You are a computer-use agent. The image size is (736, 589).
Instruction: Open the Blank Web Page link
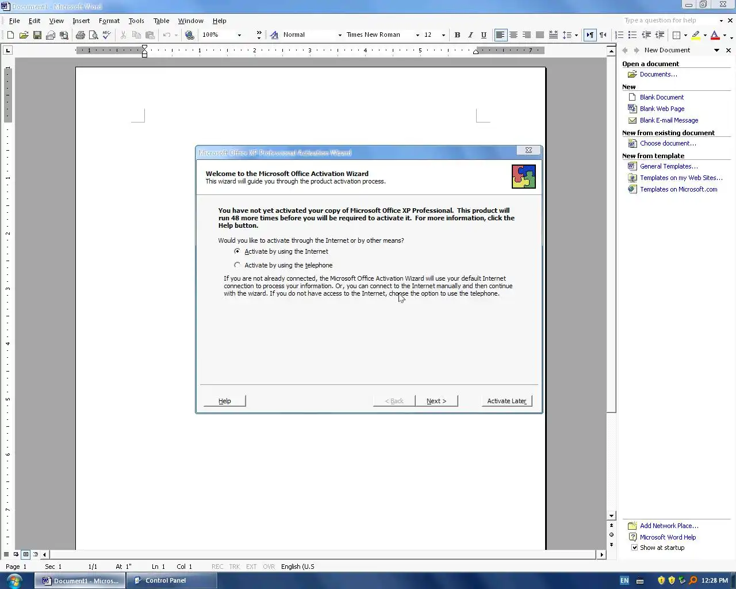point(662,109)
